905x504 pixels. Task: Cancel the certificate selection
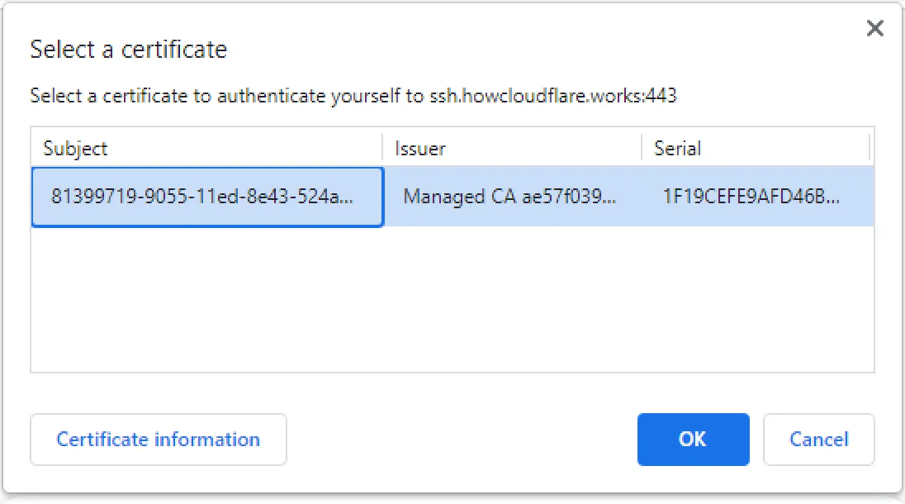click(818, 440)
